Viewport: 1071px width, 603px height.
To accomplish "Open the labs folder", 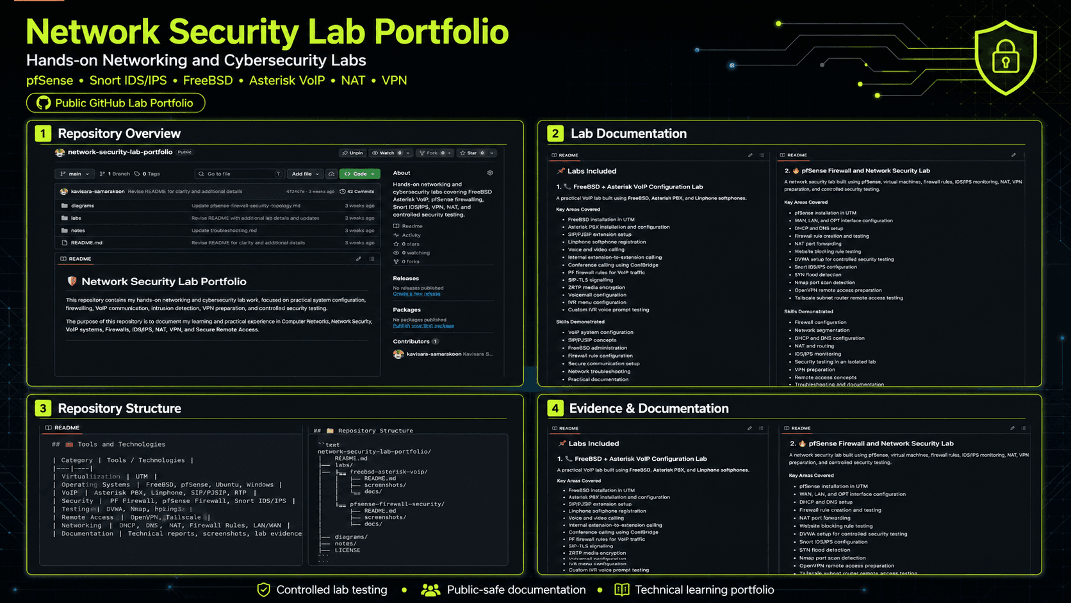I will (76, 218).
